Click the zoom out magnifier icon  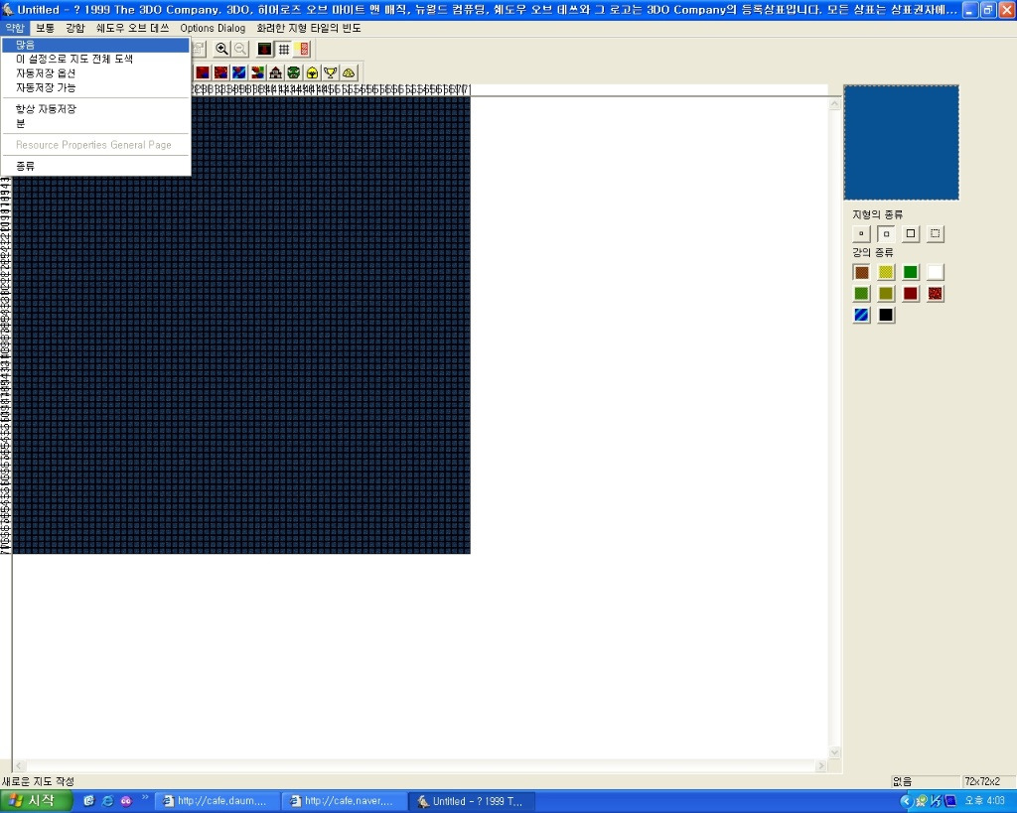(240, 49)
